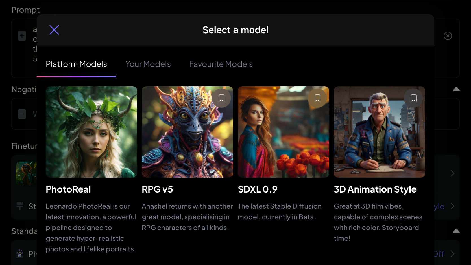
Task: Switch to Favourite Models tab
Action: tap(221, 64)
